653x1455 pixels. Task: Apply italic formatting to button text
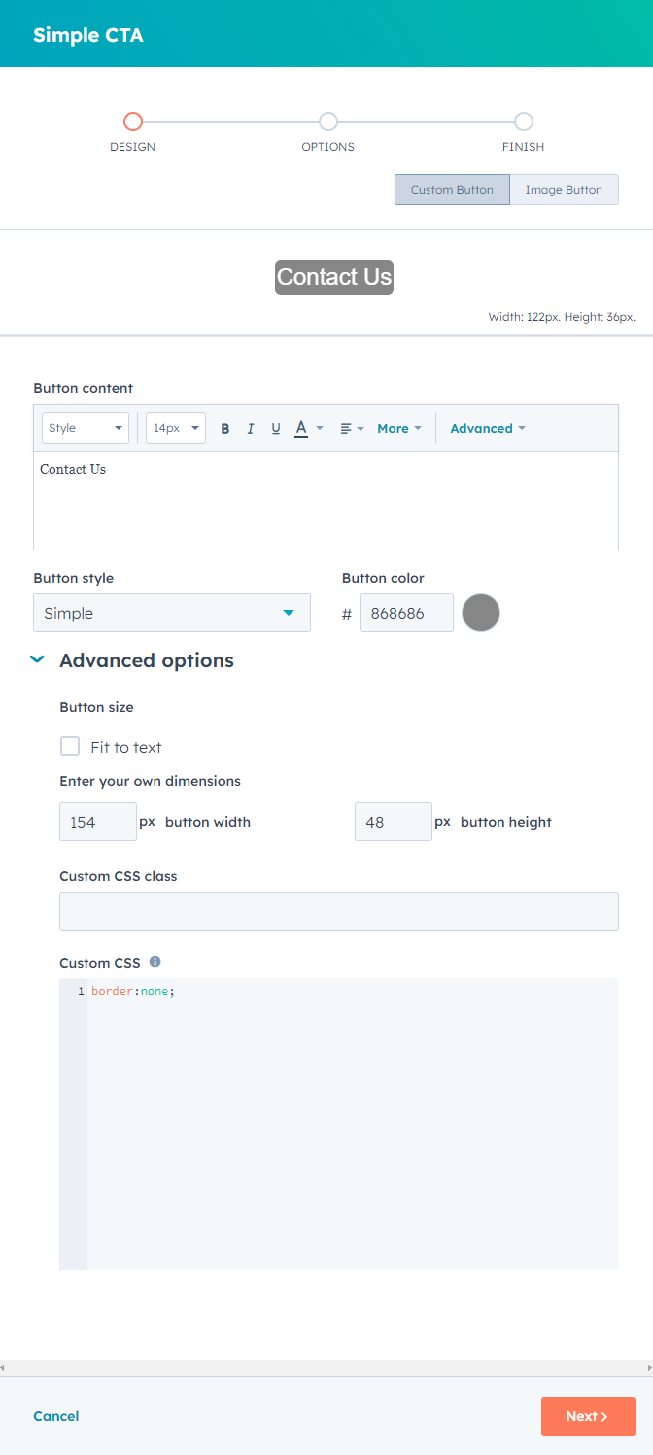pyautogui.click(x=250, y=428)
